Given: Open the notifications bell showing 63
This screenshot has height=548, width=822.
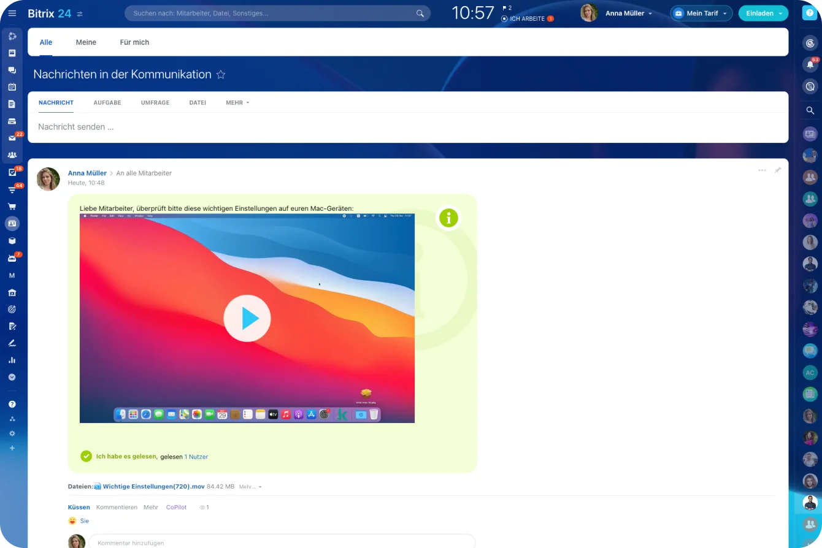Looking at the screenshot, I should point(810,64).
